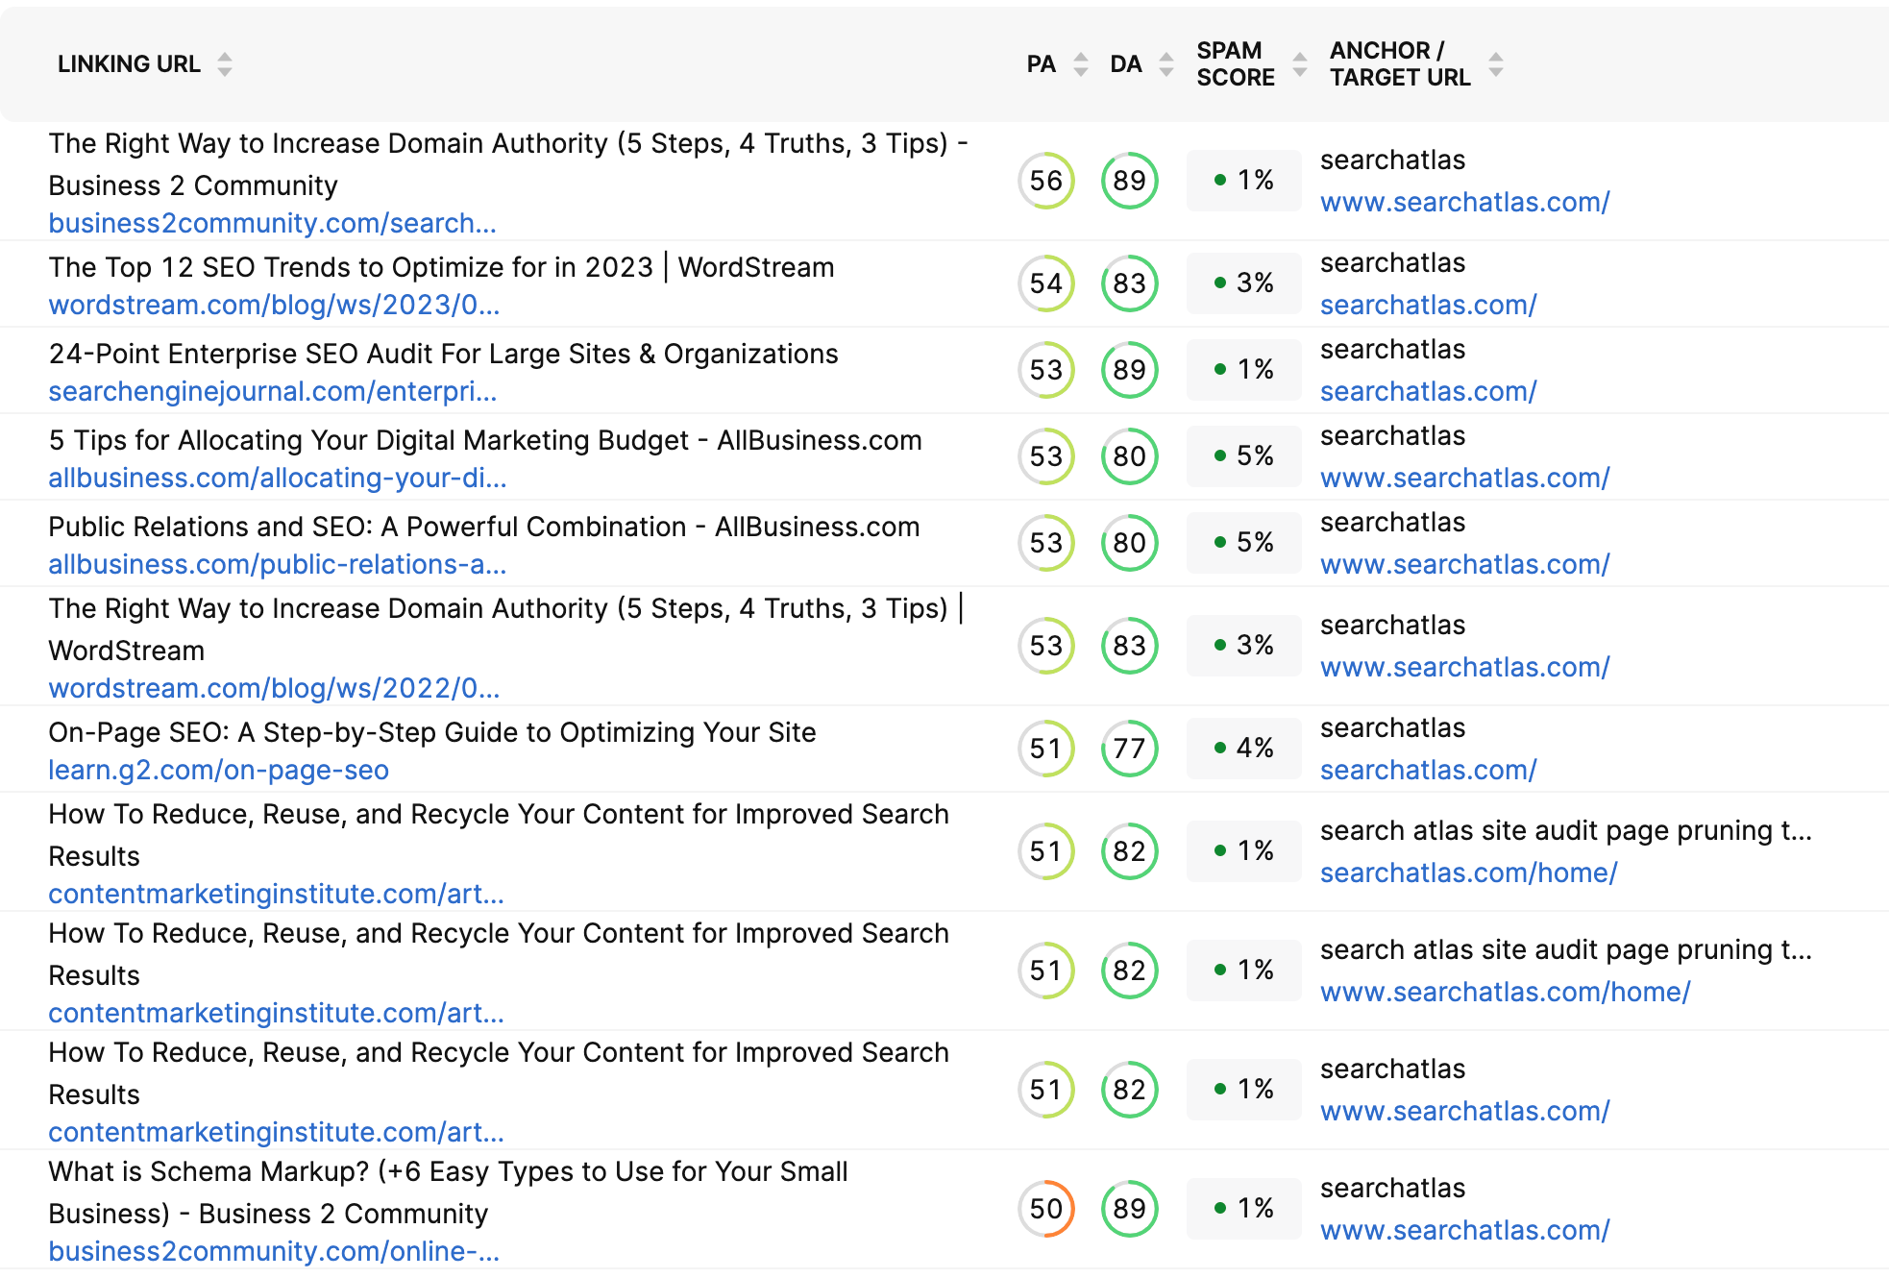Click sort arrows next to ANCHOR / TARGET URL
1889x1278 pixels.
coord(1495,63)
